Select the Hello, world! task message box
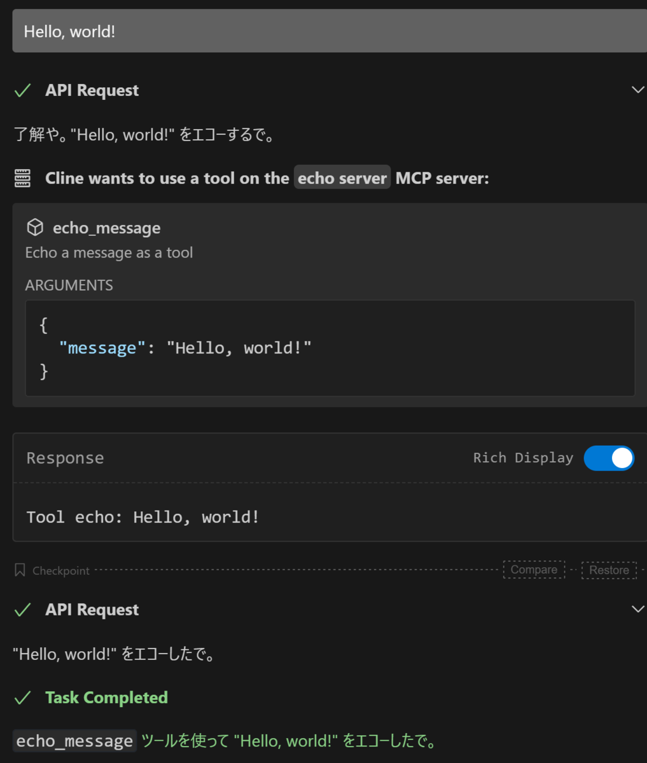647x763 pixels. pyautogui.click(x=330, y=31)
